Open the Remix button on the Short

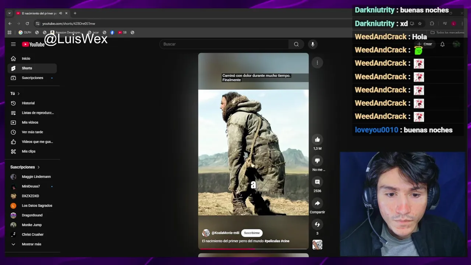click(317, 225)
